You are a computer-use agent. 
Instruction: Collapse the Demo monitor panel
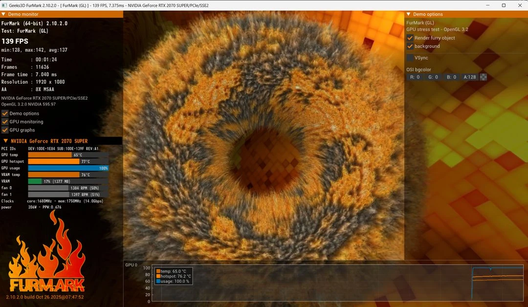3,14
